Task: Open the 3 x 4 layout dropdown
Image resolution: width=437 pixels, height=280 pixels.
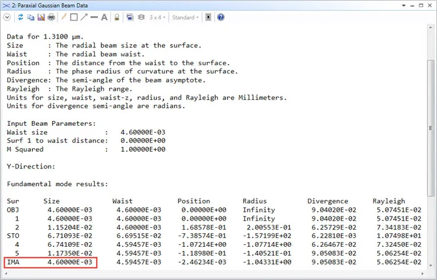Action: click(x=157, y=17)
